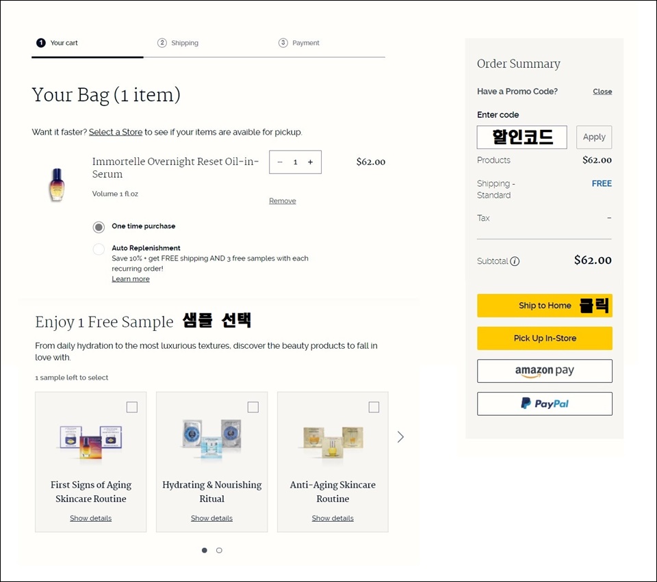
Task: Remove the serum from the bag
Action: tap(283, 201)
